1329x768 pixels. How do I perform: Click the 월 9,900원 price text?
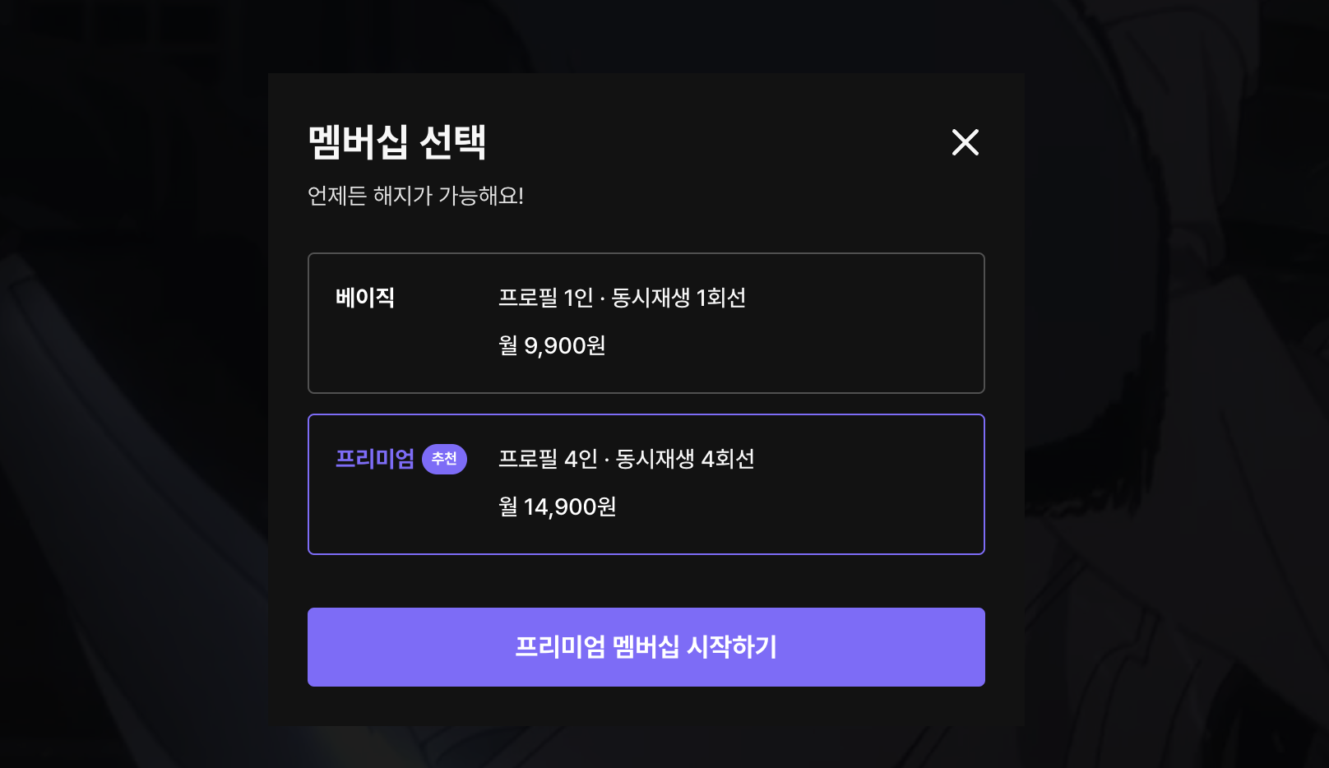point(553,346)
